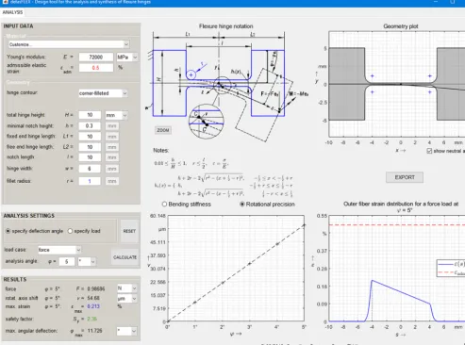Select specify deflection angle option
The height and width of the screenshot is (345, 465).
(x=34, y=231)
